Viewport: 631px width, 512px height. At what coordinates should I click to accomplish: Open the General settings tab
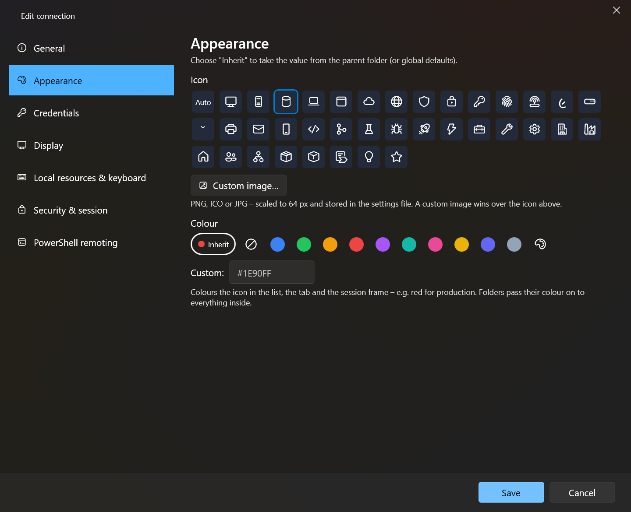click(91, 48)
